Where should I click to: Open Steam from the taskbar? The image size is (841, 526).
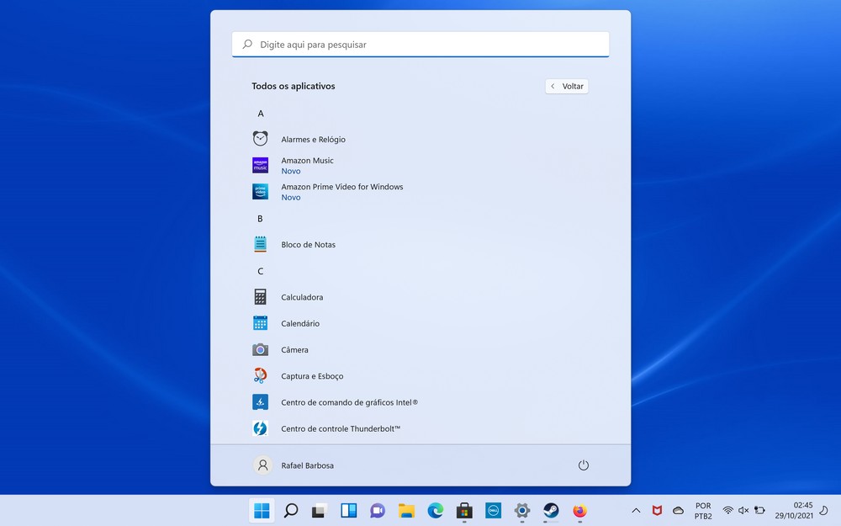point(551,511)
